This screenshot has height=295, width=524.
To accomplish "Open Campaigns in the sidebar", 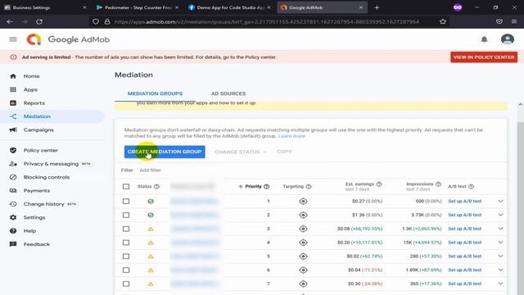I will point(38,129).
